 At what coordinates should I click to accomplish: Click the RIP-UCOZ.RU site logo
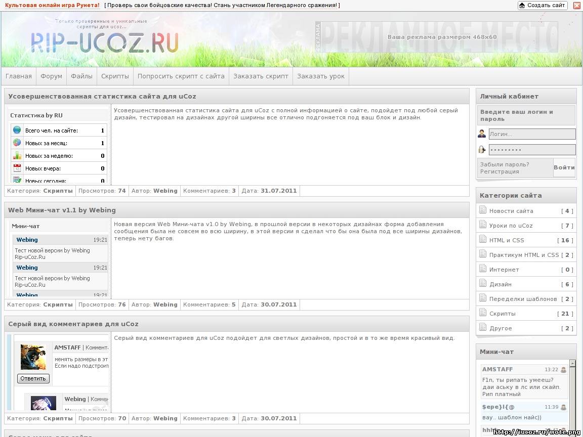pyautogui.click(x=104, y=42)
